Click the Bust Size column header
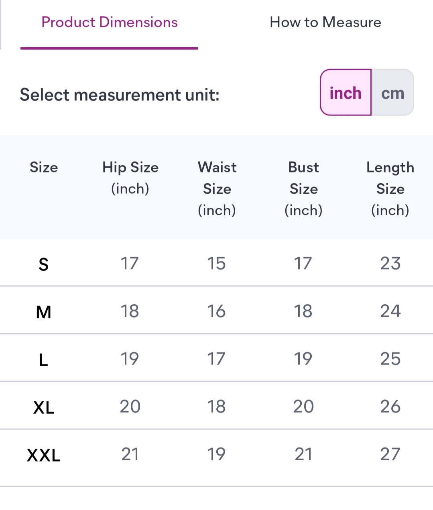Screen dimensions: 433x510 304,188
